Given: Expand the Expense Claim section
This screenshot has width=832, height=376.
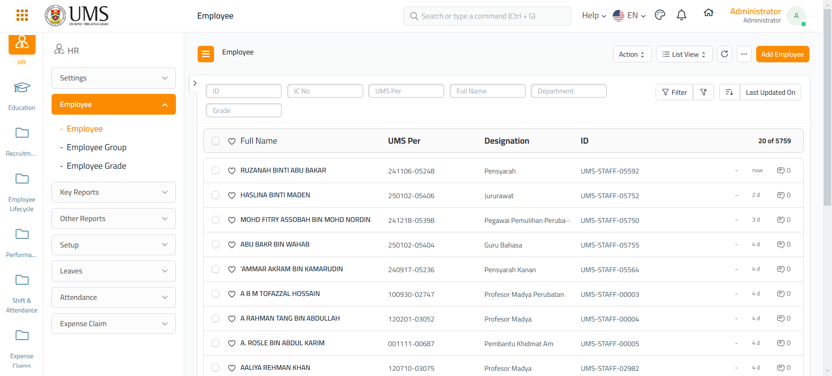Looking at the screenshot, I should [x=114, y=324].
